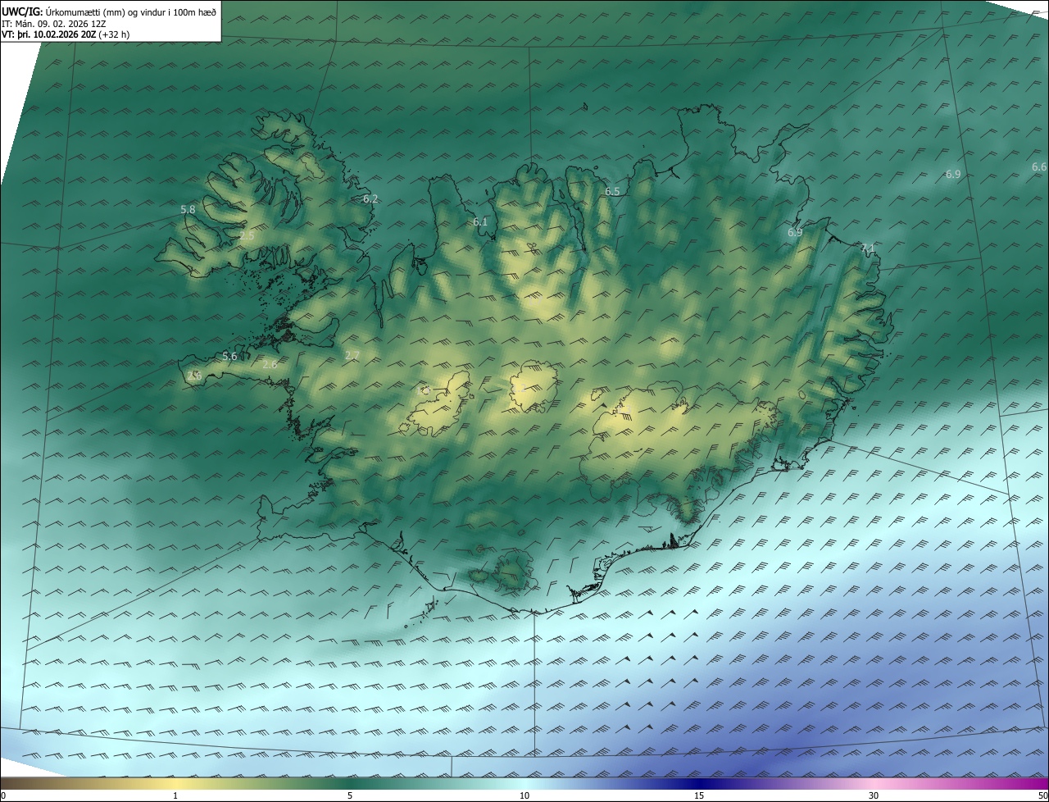The image size is (1049, 802).
Task: Click the 6.5 value label on the map
Action: (x=612, y=191)
